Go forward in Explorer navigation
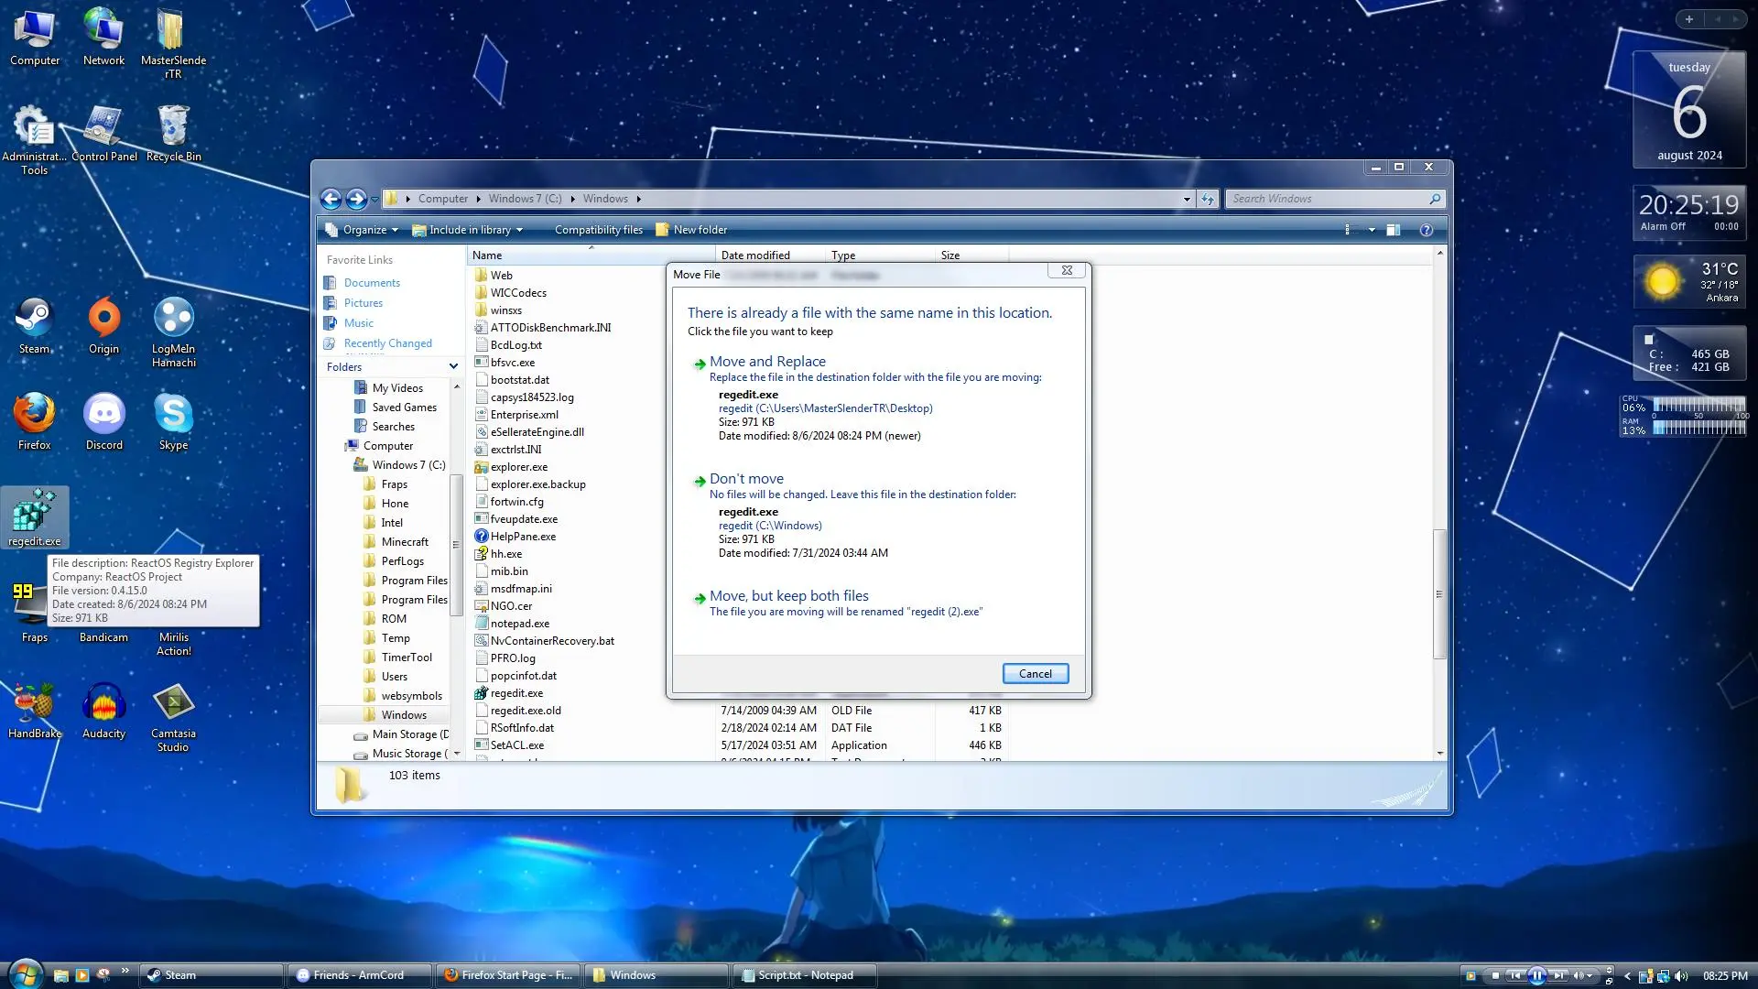The width and height of the screenshot is (1758, 989). tap(356, 199)
